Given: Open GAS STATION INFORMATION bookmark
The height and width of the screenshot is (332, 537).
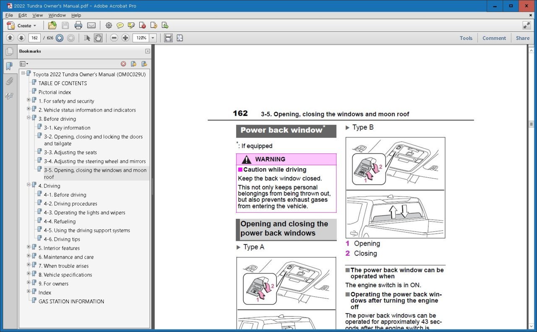Looking at the screenshot, I should [x=71, y=301].
